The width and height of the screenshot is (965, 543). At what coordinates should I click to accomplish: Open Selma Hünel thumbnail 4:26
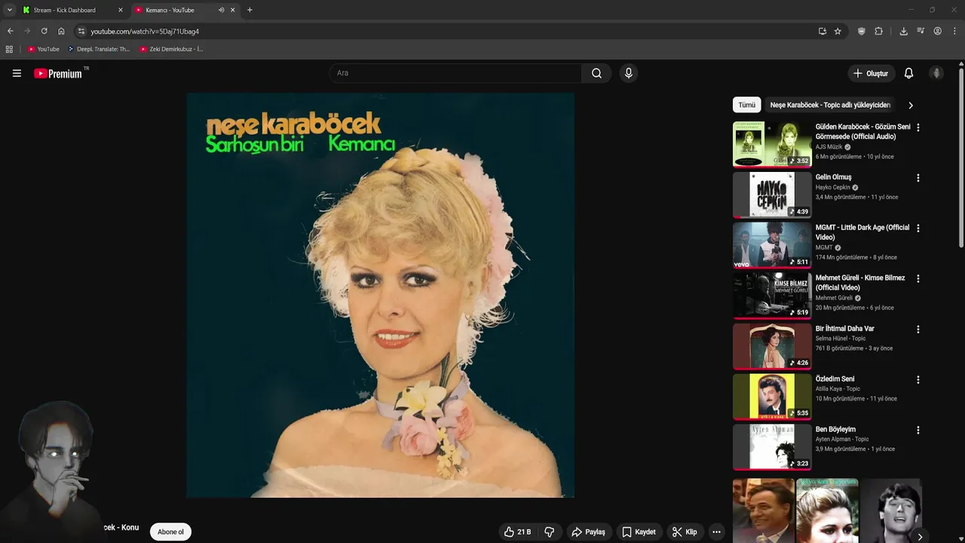point(772,345)
